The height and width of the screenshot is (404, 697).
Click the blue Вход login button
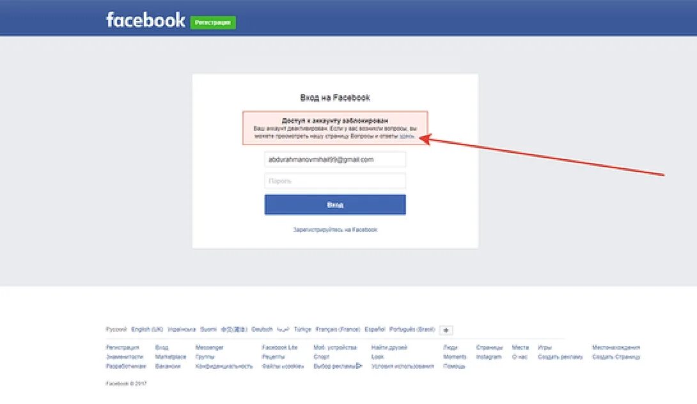click(x=335, y=205)
